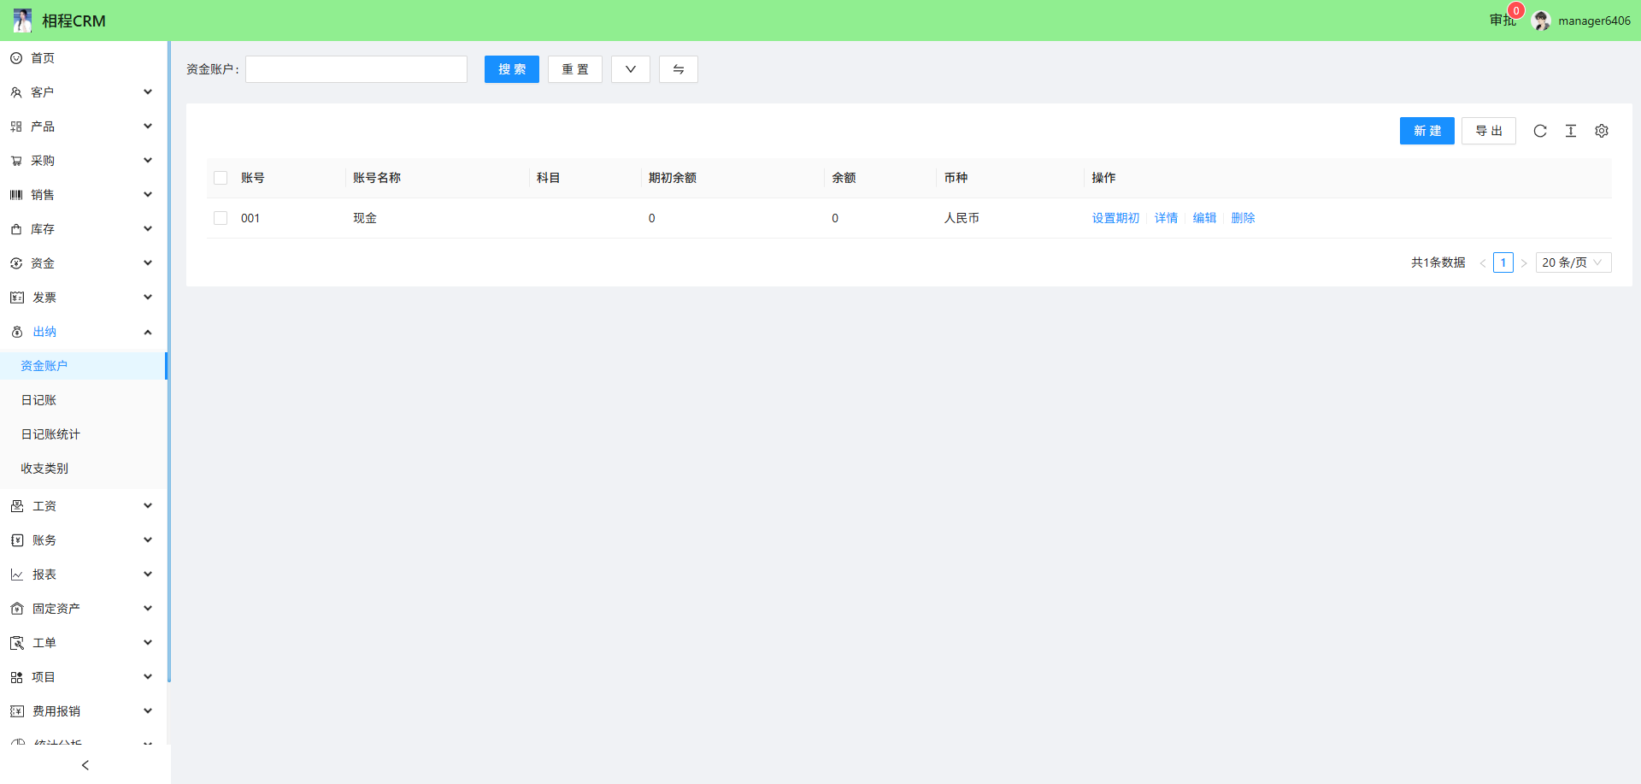Click the 资金账户 search input field

click(x=356, y=69)
